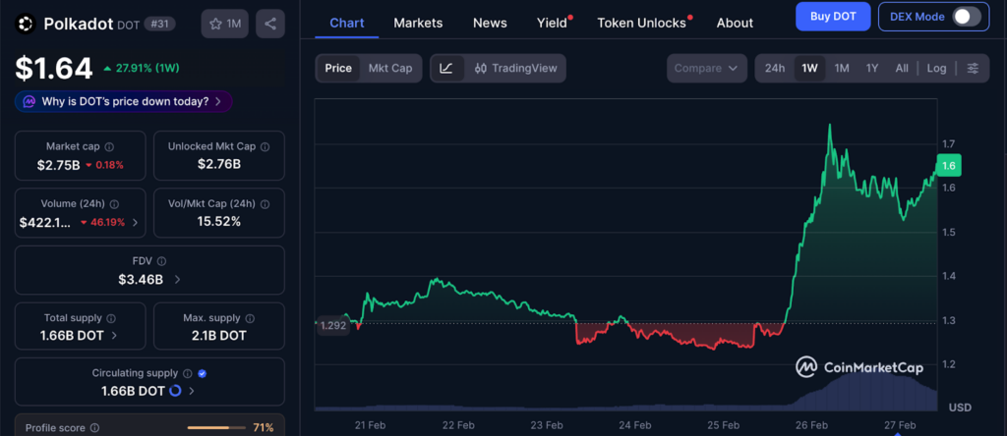
Task: Toggle the DEX Mode switch
Action: pyautogui.click(x=966, y=16)
